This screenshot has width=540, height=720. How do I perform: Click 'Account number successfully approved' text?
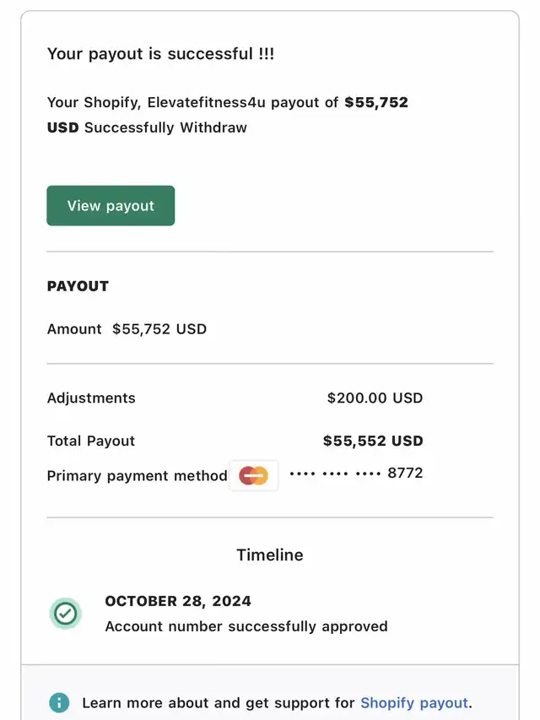[246, 626]
